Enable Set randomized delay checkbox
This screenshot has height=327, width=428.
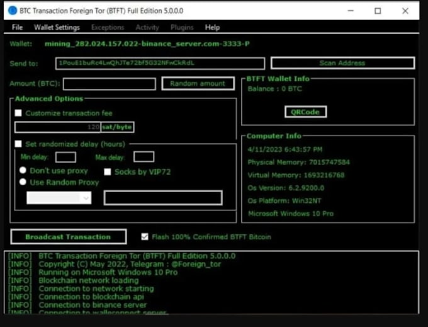(x=18, y=144)
